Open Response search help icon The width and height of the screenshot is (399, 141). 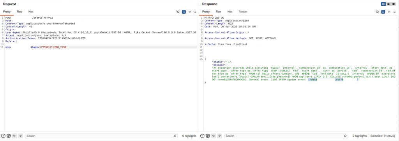203,136
